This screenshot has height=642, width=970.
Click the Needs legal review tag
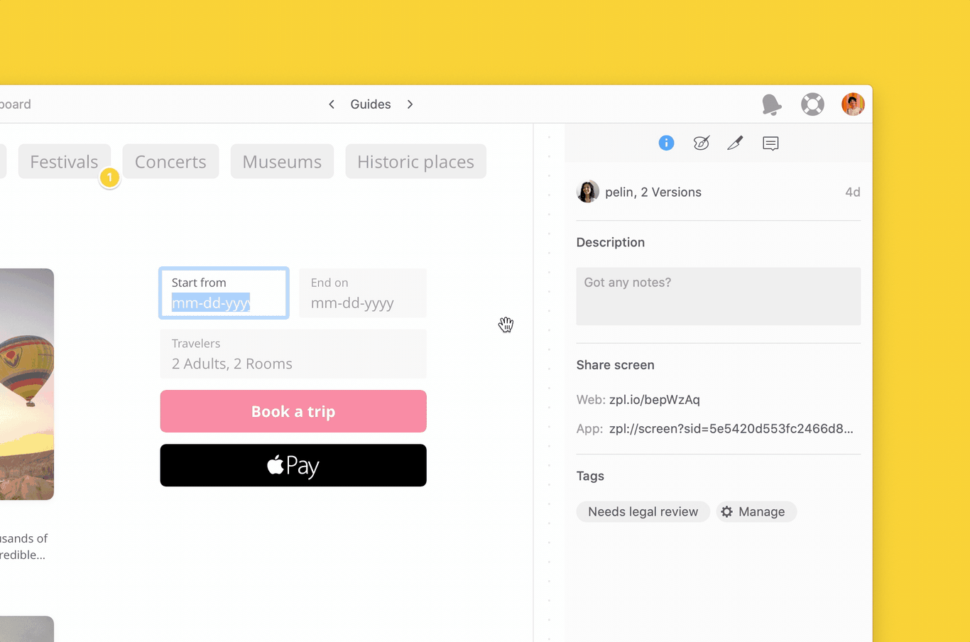(x=642, y=511)
